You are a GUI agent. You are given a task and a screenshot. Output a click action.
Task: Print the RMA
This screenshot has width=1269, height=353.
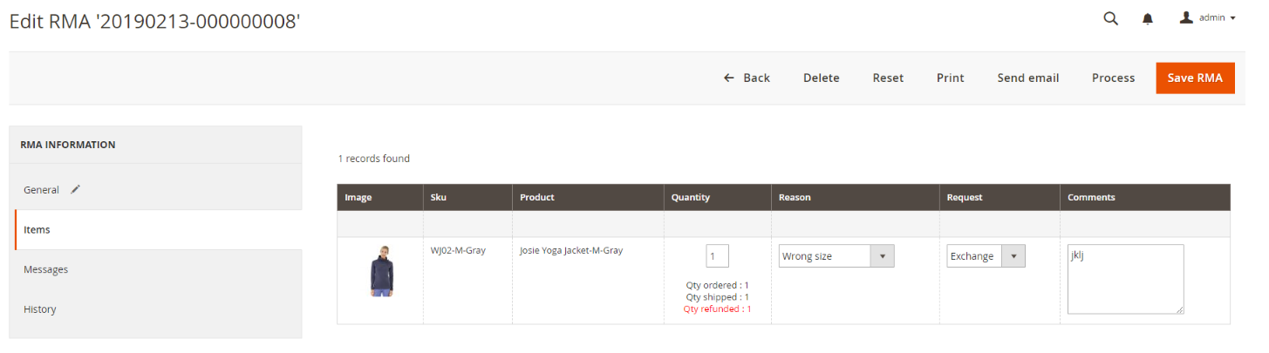coord(950,78)
